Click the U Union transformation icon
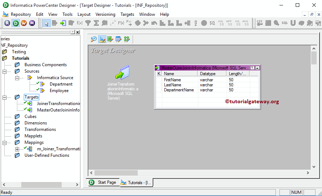Image resolution: width=322 pixels, height=196 pixels. point(293,23)
